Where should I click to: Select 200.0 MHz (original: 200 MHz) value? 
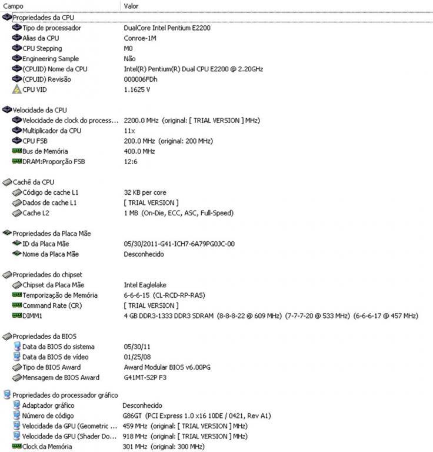tap(168, 141)
